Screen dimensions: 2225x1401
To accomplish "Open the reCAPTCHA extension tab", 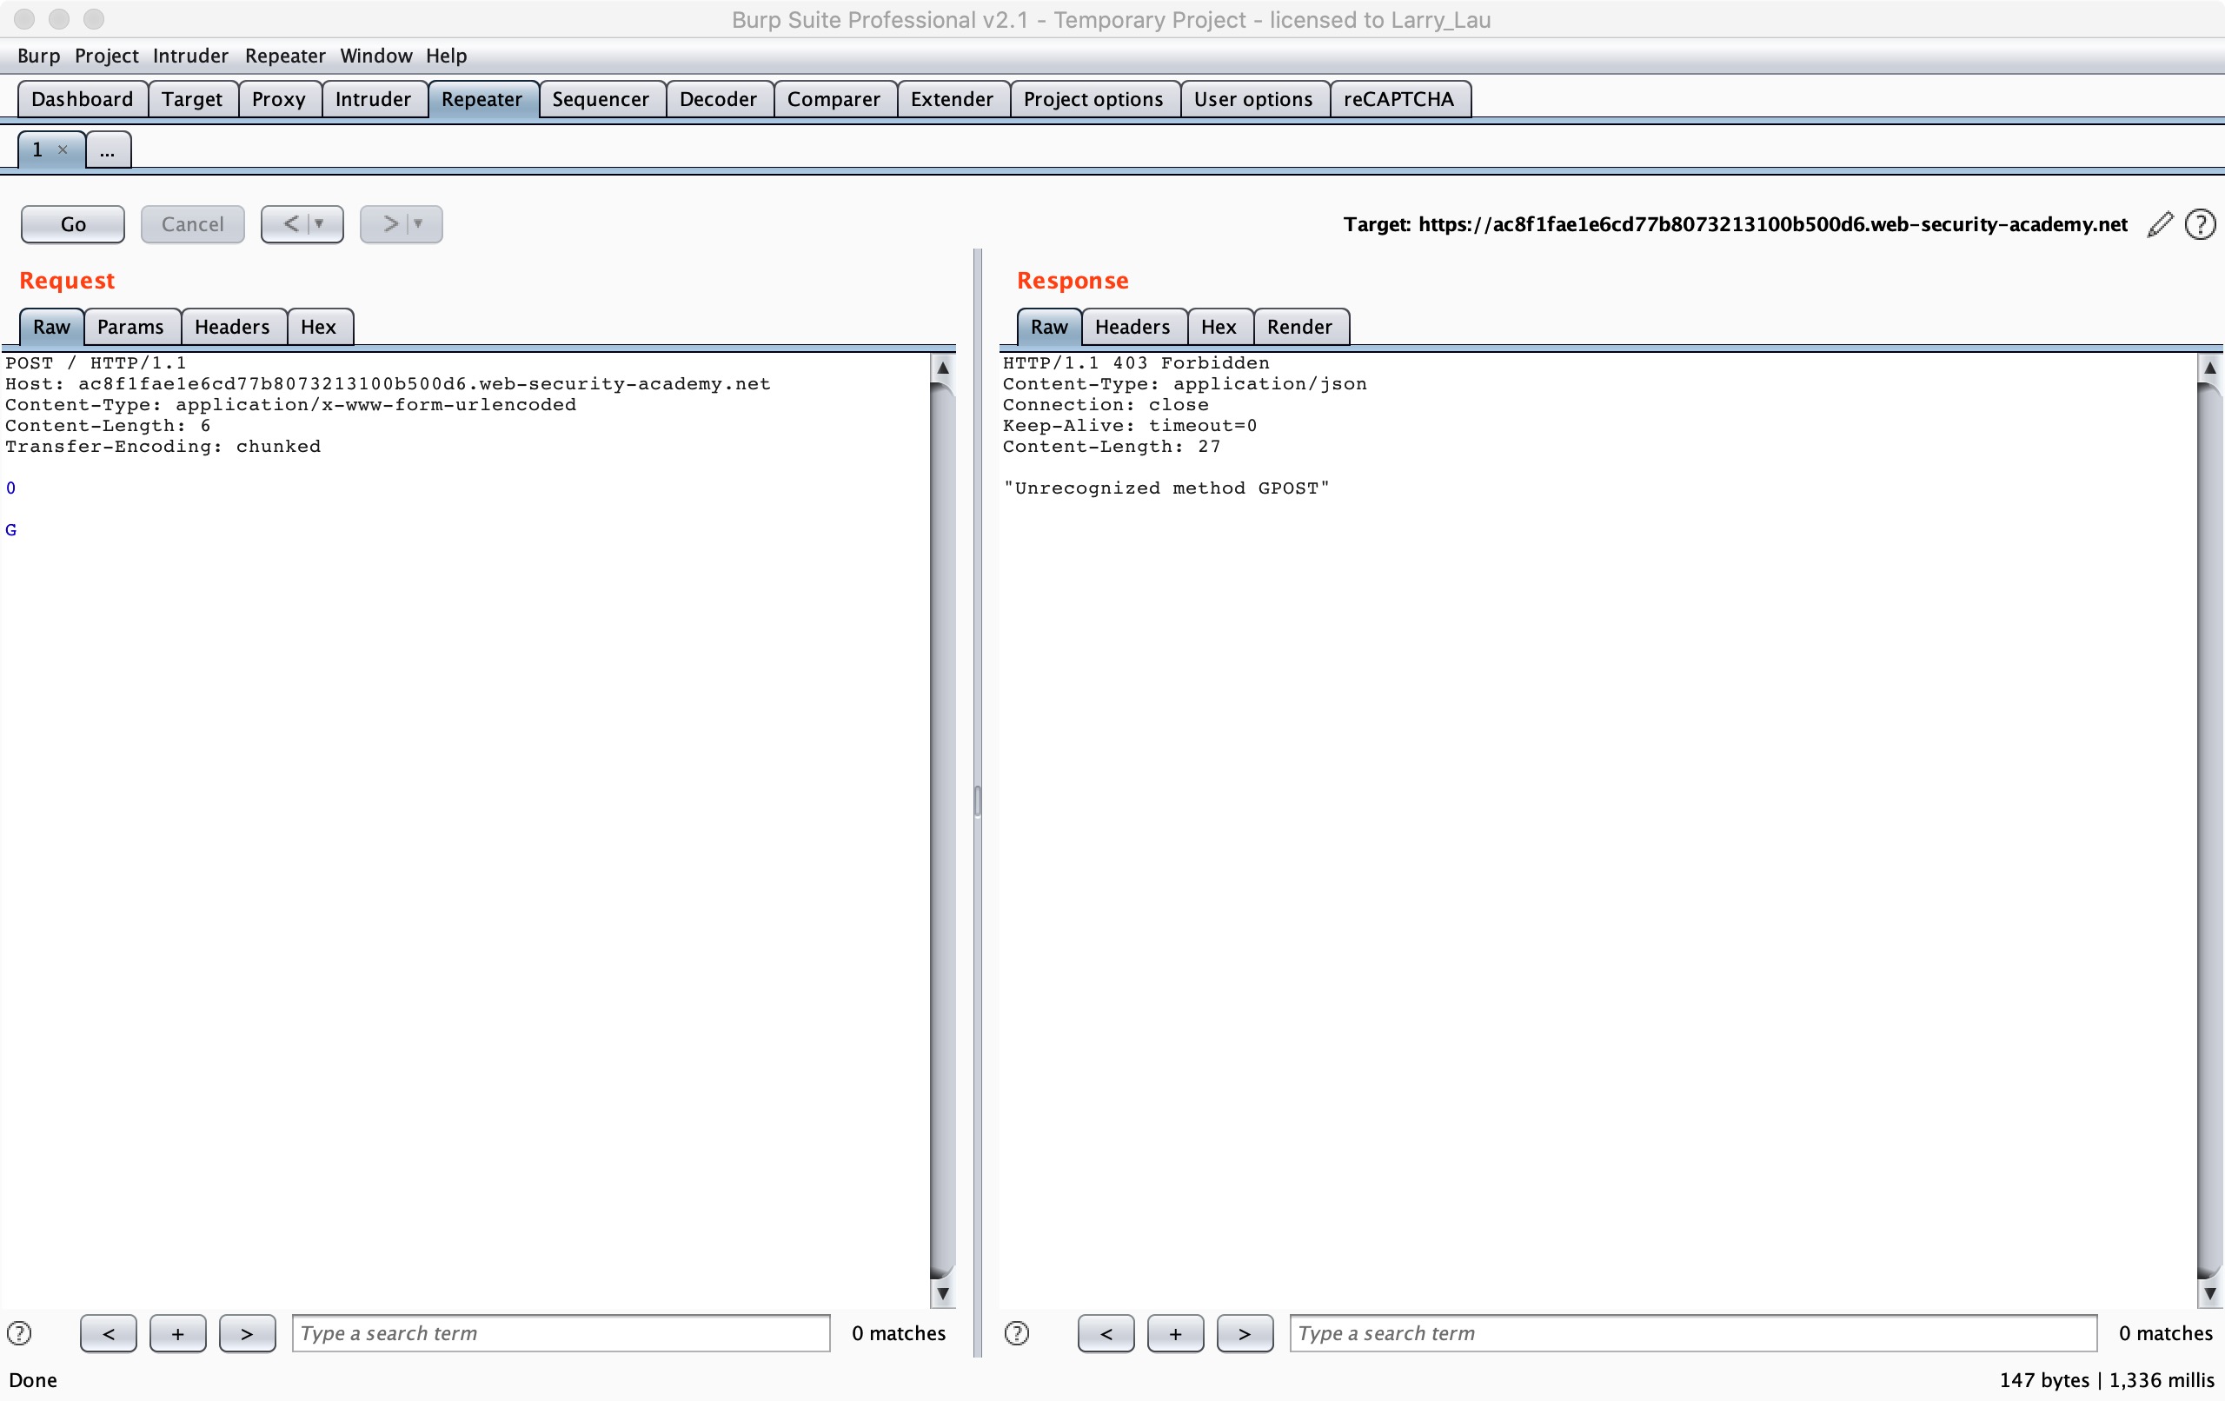I will 1399,99.
